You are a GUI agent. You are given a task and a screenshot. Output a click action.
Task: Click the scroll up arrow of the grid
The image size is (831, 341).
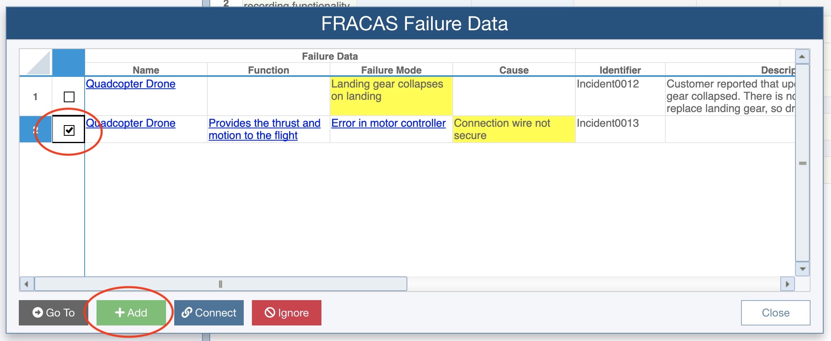[x=802, y=56]
